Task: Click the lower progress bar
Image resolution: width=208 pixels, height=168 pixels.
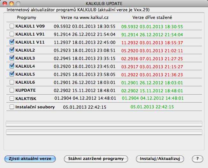Action: 104,132
